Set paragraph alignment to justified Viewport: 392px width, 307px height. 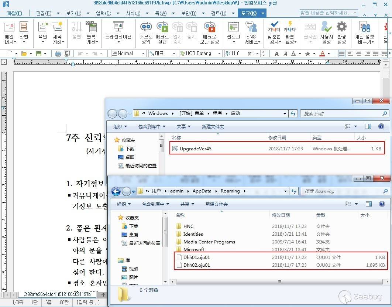click(342, 53)
